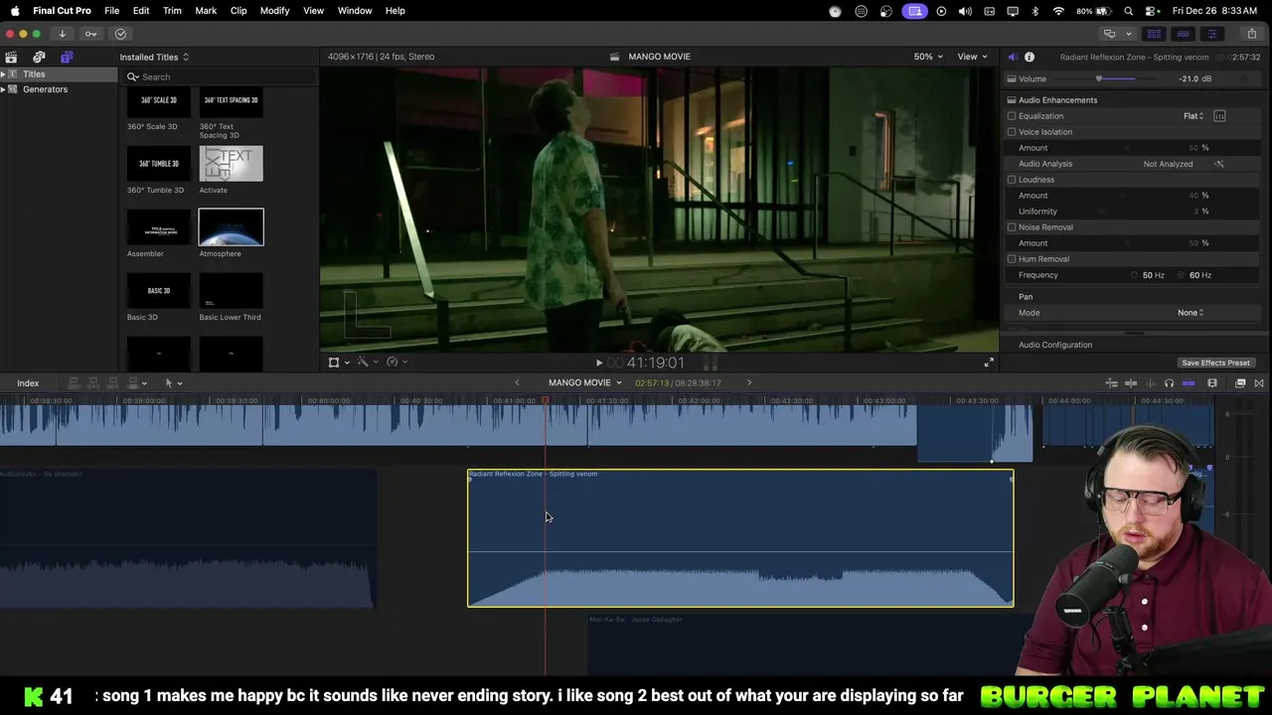
Task: Open the viewer 50% zoom dropdown
Action: 929,57
